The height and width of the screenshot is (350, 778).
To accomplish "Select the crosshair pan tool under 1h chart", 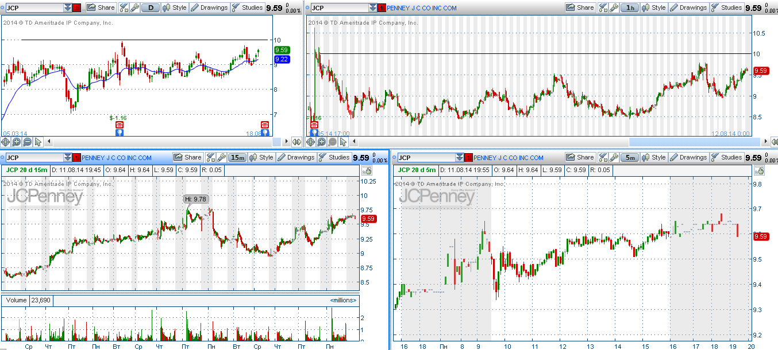I will point(310,142).
